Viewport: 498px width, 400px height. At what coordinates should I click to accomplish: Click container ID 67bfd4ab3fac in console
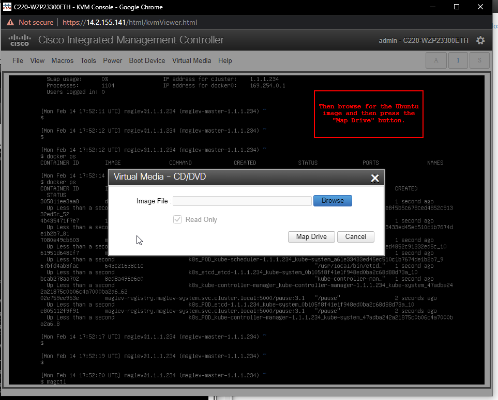tap(59, 266)
